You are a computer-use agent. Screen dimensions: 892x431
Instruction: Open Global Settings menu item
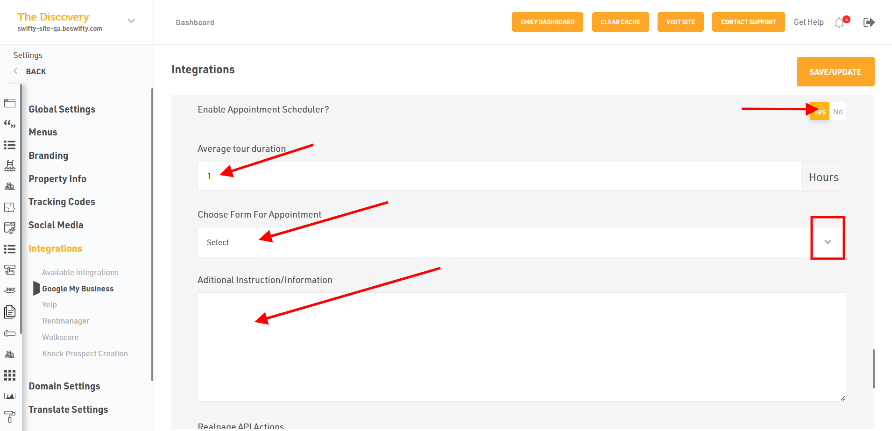click(62, 109)
